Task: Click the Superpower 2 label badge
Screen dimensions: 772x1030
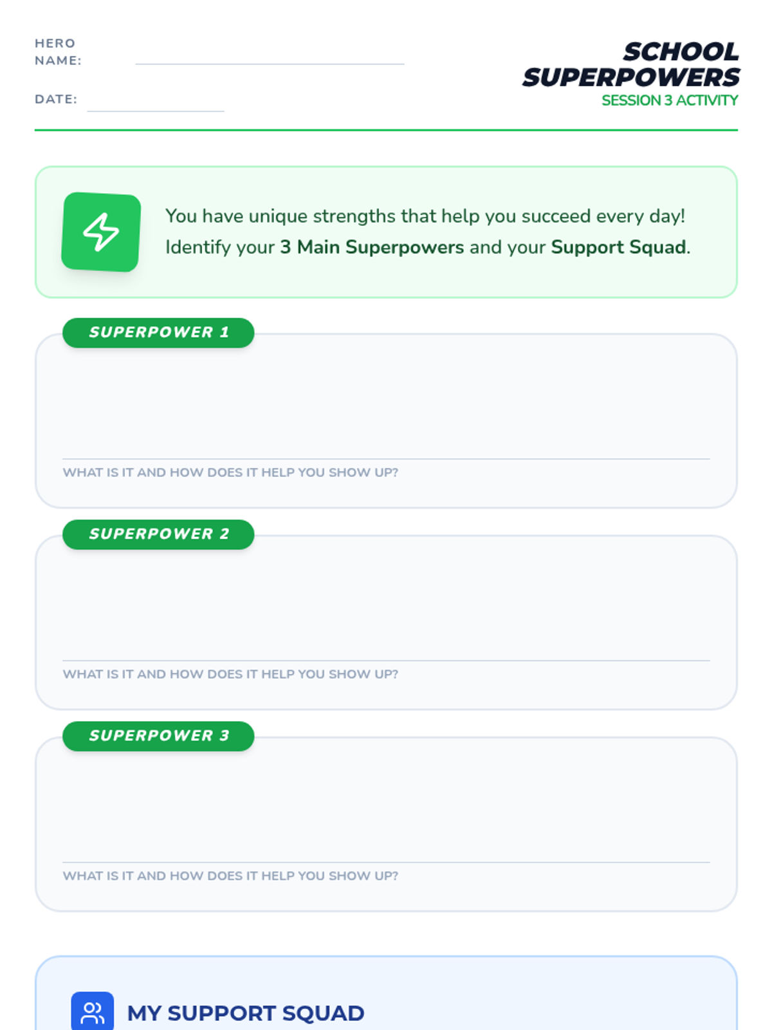Action: pos(158,534)
